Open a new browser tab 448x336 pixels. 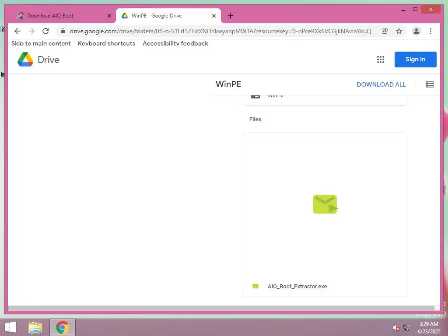tap(230, 16)
